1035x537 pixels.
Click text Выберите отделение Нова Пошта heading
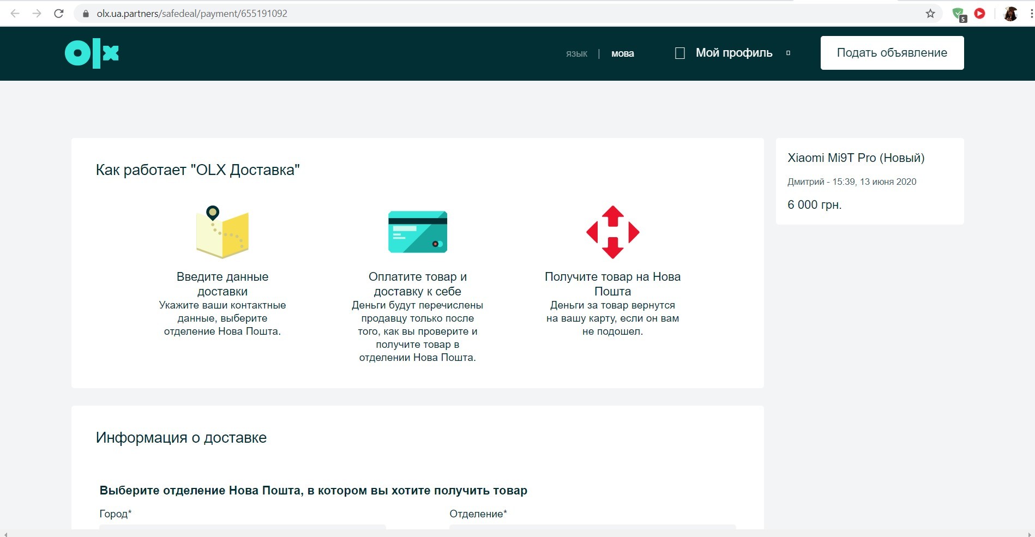(x=314, y=491)
